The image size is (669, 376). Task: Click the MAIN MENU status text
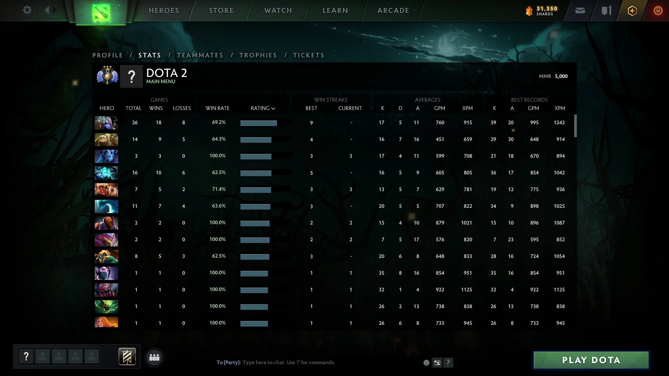pyautogui.click(x=161, y=81)
